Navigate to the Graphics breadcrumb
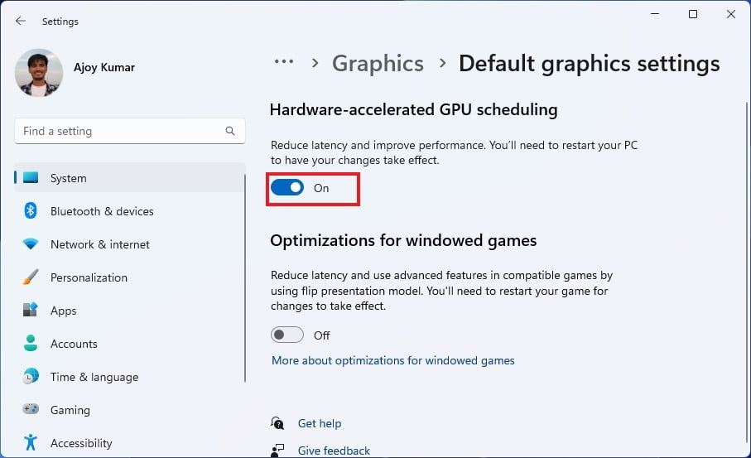Screen dimensions: 751x458 [x=378, y=63]
